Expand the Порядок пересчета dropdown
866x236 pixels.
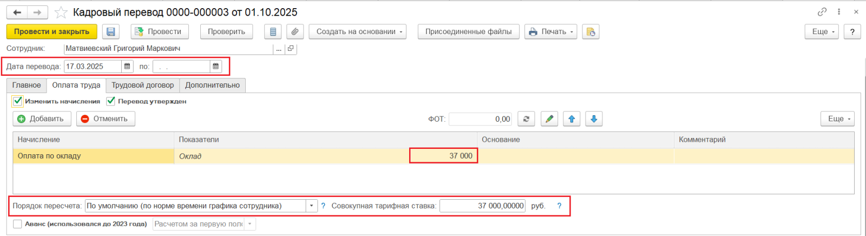tap(311, 206)
